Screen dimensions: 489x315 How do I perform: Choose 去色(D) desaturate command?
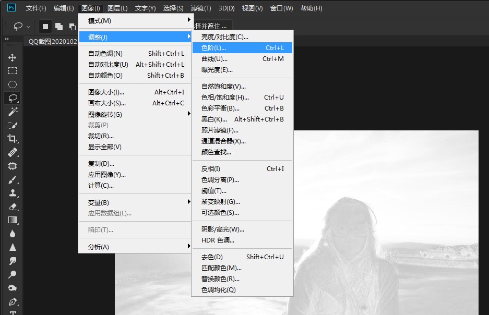(x=242, y=257)
